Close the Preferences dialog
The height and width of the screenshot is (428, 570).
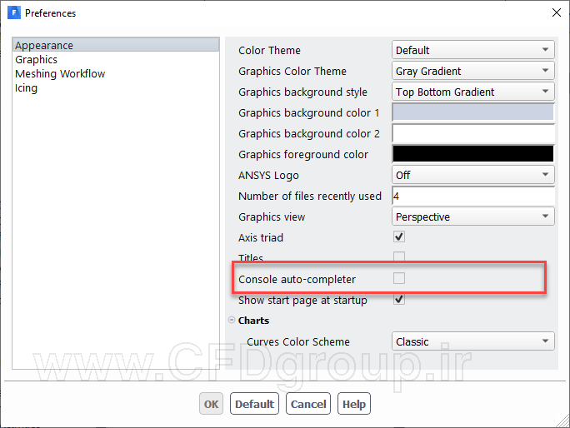556,12
